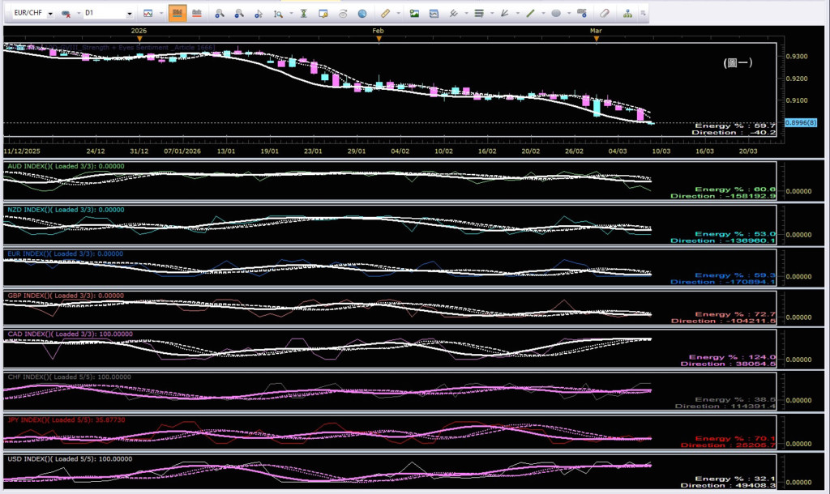Viewport: 830px width, 494px height.
Task: Click the zoom out magnifier icon
Action: coord(238,14)
